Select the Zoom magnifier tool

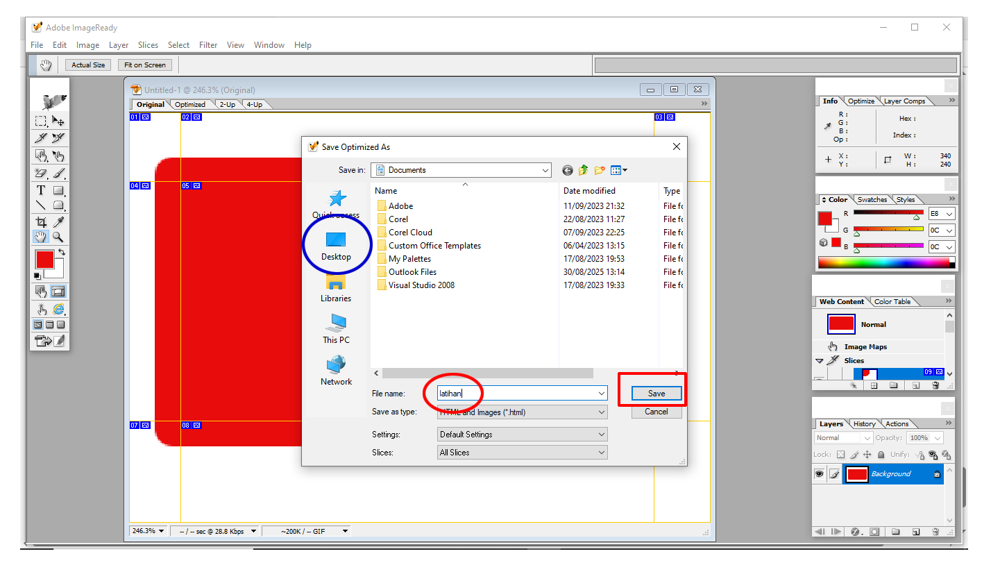[x=58, y=237]
